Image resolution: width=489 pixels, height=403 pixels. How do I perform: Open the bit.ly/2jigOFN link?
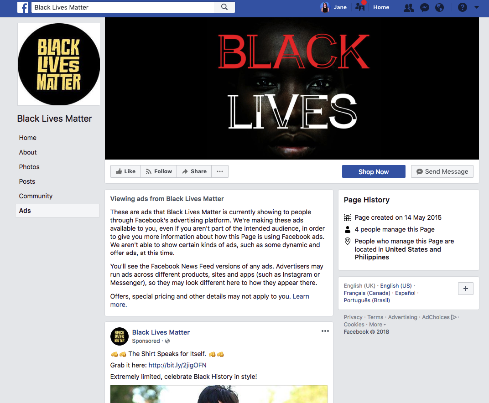click(177, 365)
